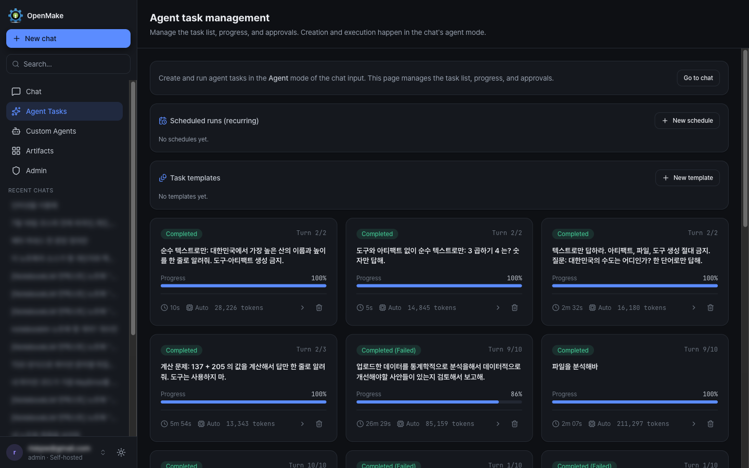749x468 pixels.
Task: Click 'Turn 2/3' label
Action: point(311,349)
